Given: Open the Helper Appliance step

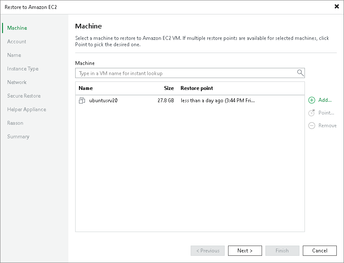Looking at the screenshot, I should point(27,109).
